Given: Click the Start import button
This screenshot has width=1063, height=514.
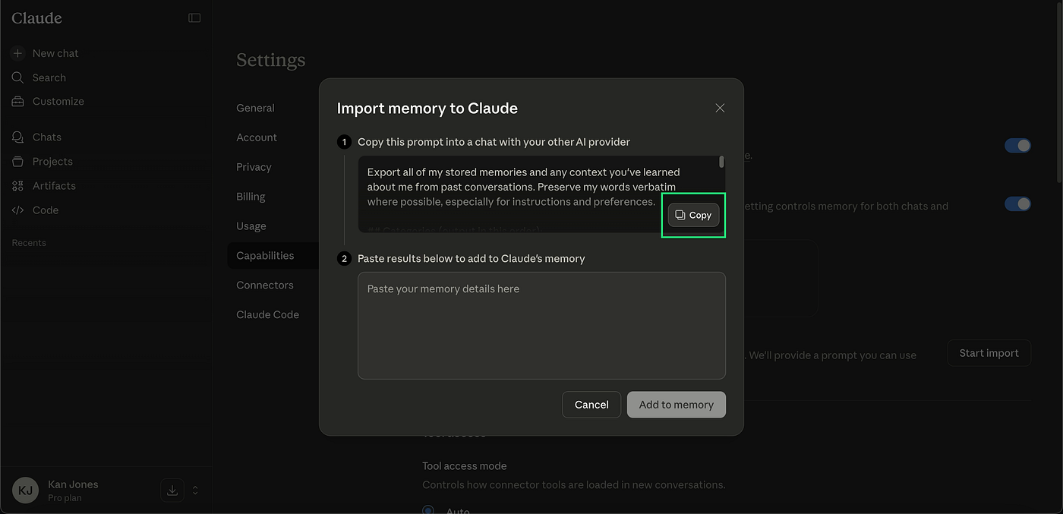Looking at the screenshot, I should pyautogui.click(x=989, y=353).
